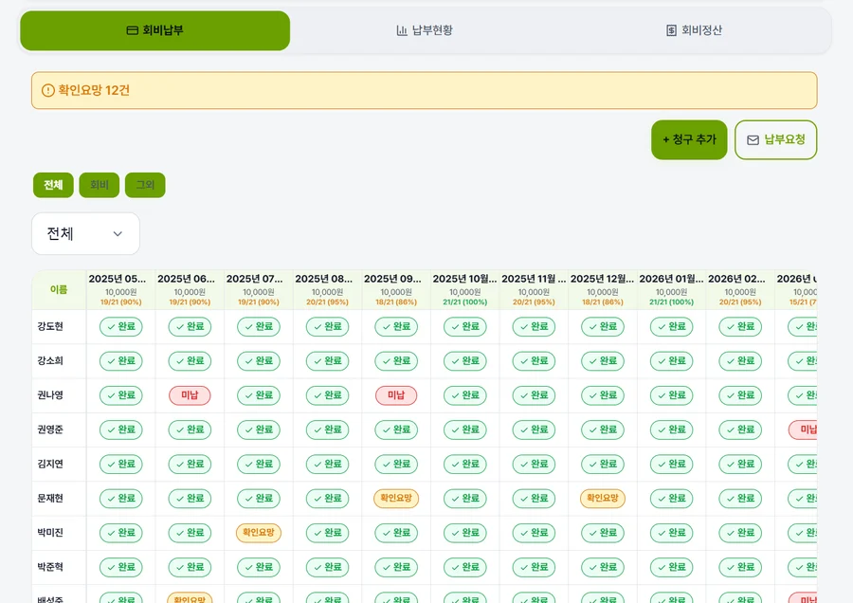This screenshot has width=853, height=603.
Task: Click the envelope icon in 납부요청 button
Action: pyautogui.click(x=753, y=140)
